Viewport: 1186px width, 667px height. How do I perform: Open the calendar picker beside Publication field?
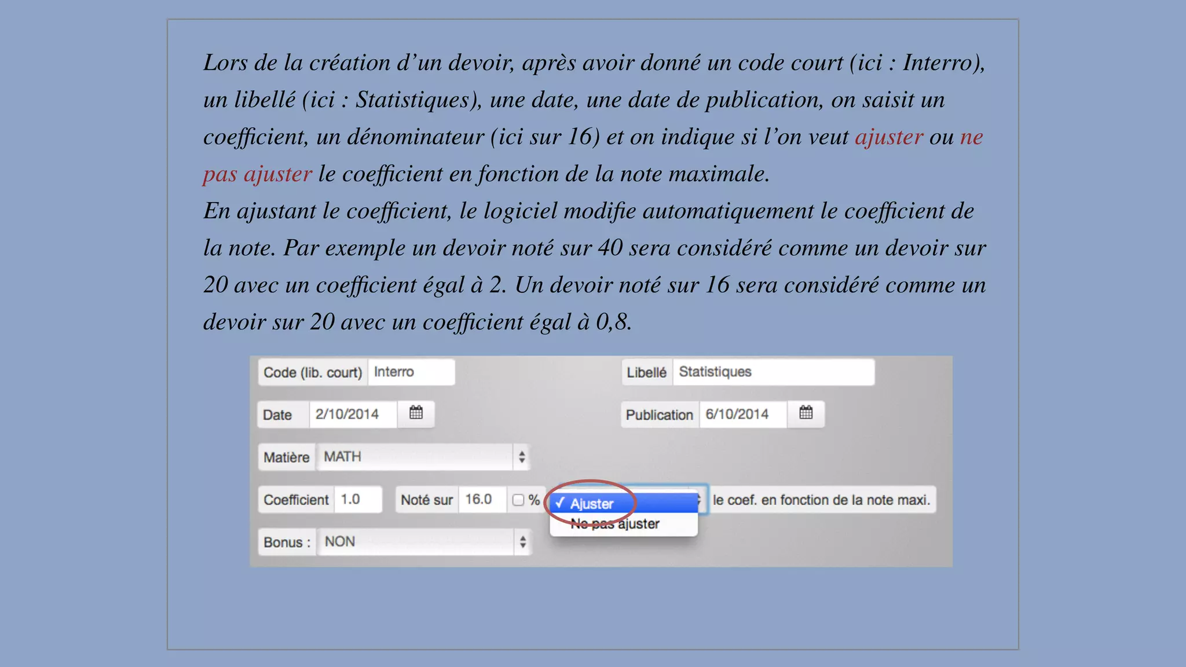pos(806,413)
